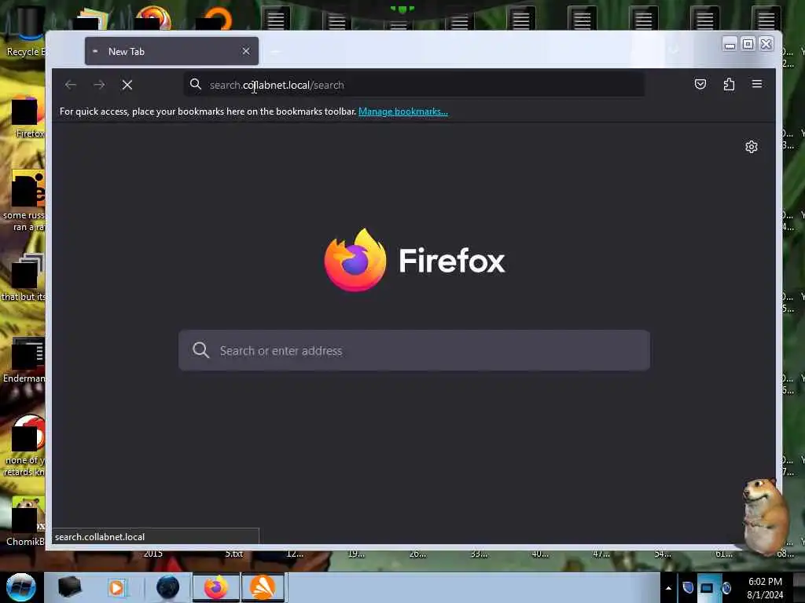The height and width of the screenshot is (603, 805).
Task: Select the Enderman desktop icon
Action: click(24, 361)
